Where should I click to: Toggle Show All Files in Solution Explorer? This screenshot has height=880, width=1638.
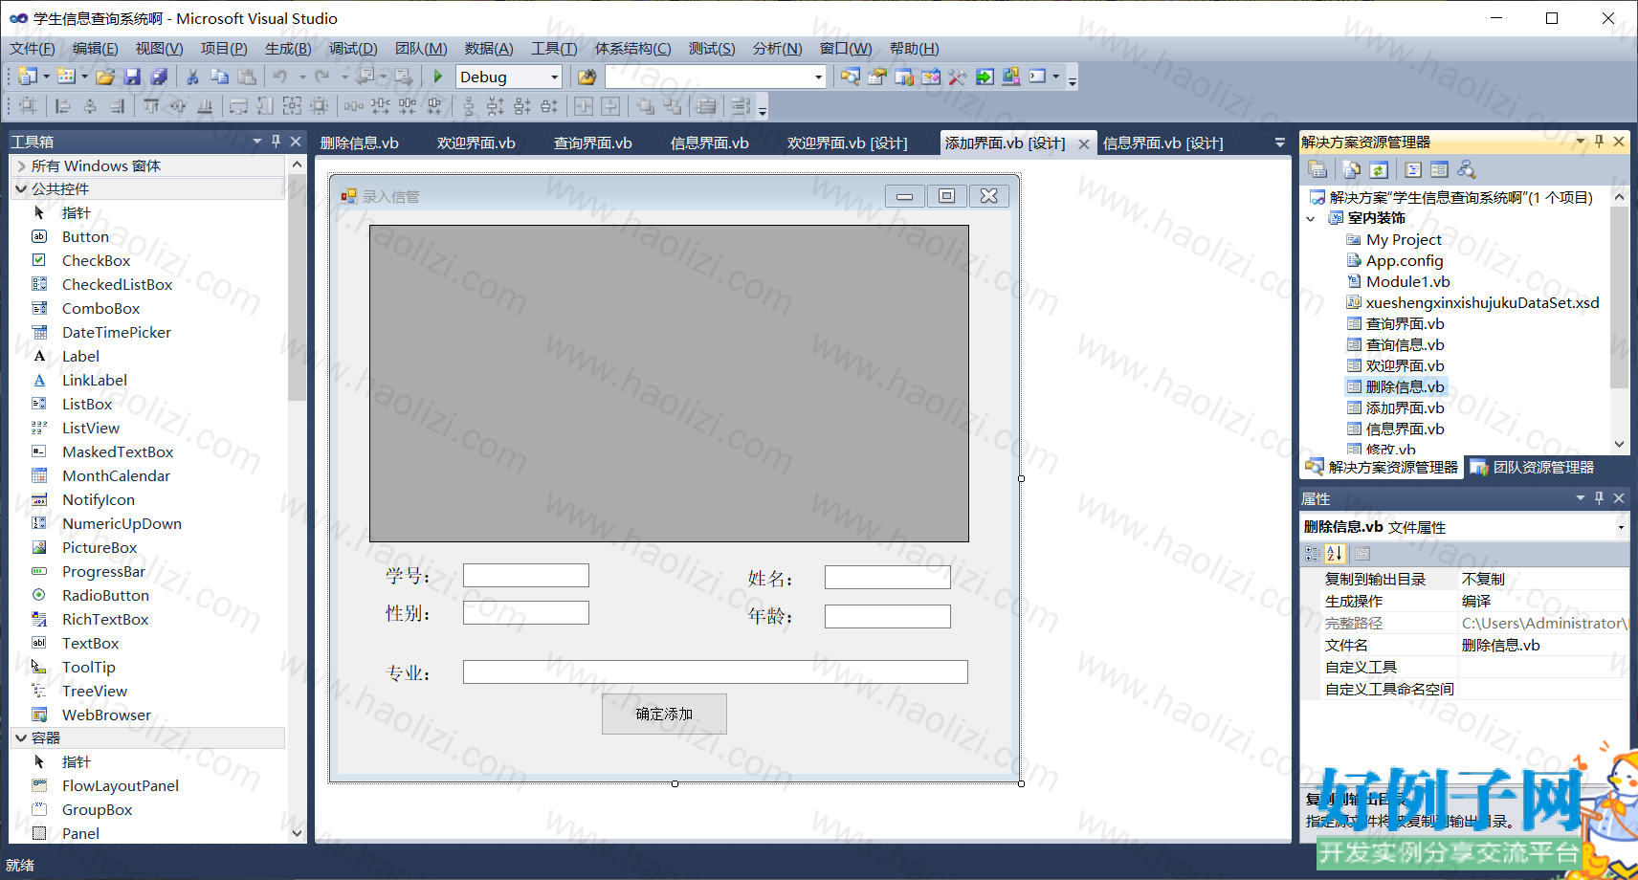coord(1351,170)
